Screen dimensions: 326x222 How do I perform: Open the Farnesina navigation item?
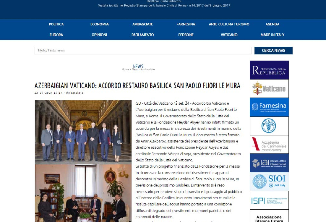pyautogui.click(x=186, y=24)
